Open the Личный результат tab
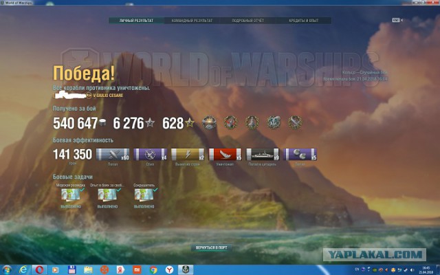This screenshot has width=440, height=275. click(x=136, y=21)
